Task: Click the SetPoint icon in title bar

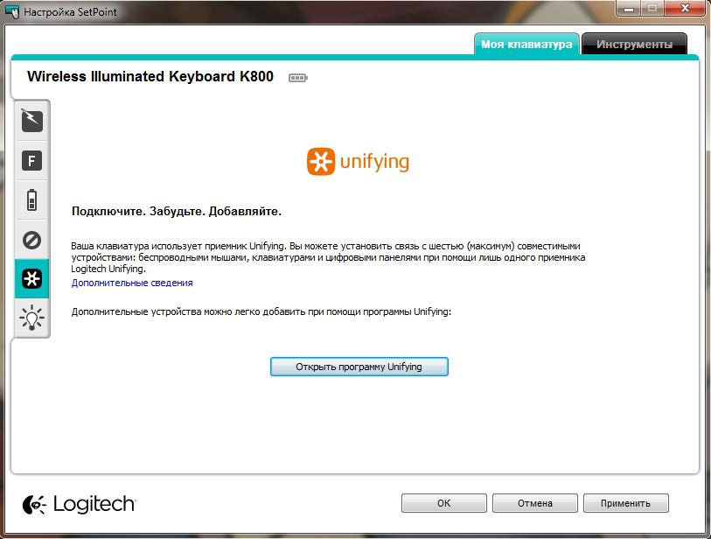Action: [x=12, y=10]
